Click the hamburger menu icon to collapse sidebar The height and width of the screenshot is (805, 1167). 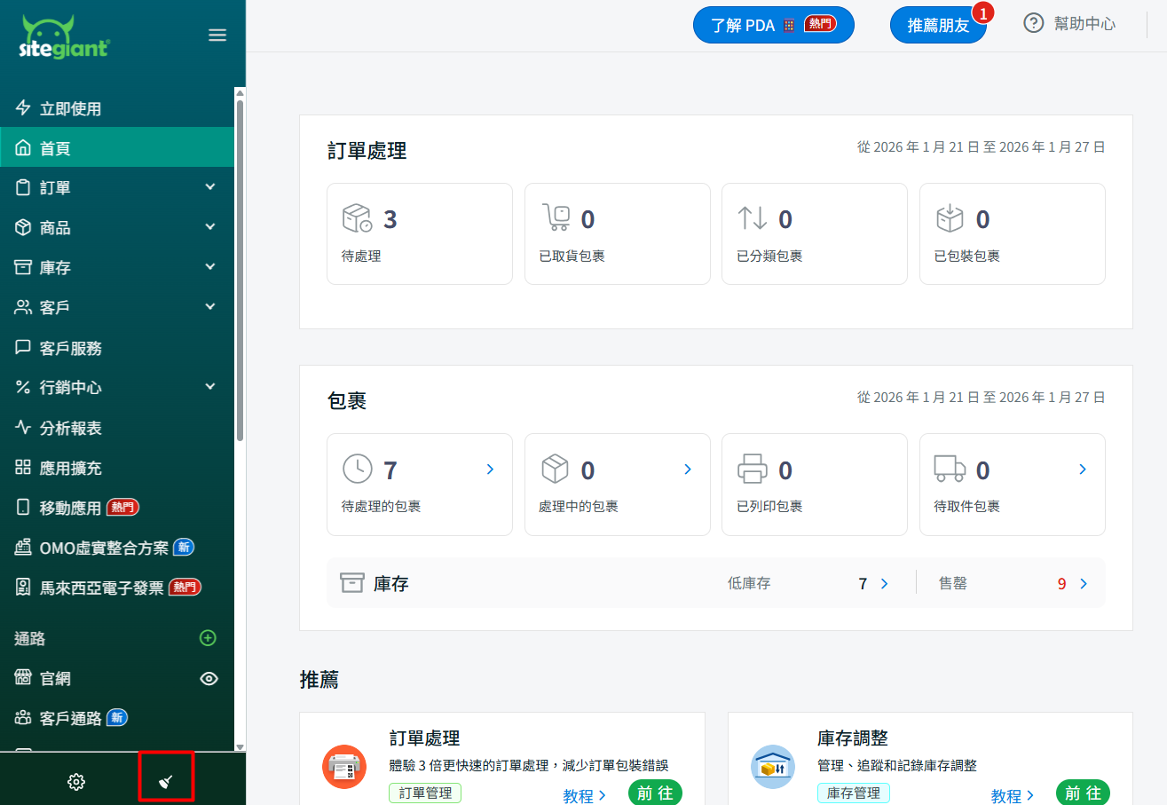coord(217,36)
